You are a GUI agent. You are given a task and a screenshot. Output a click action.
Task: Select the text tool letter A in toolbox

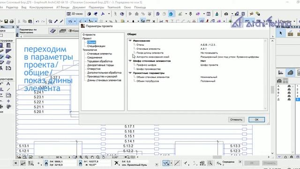[x=8, y=84]
